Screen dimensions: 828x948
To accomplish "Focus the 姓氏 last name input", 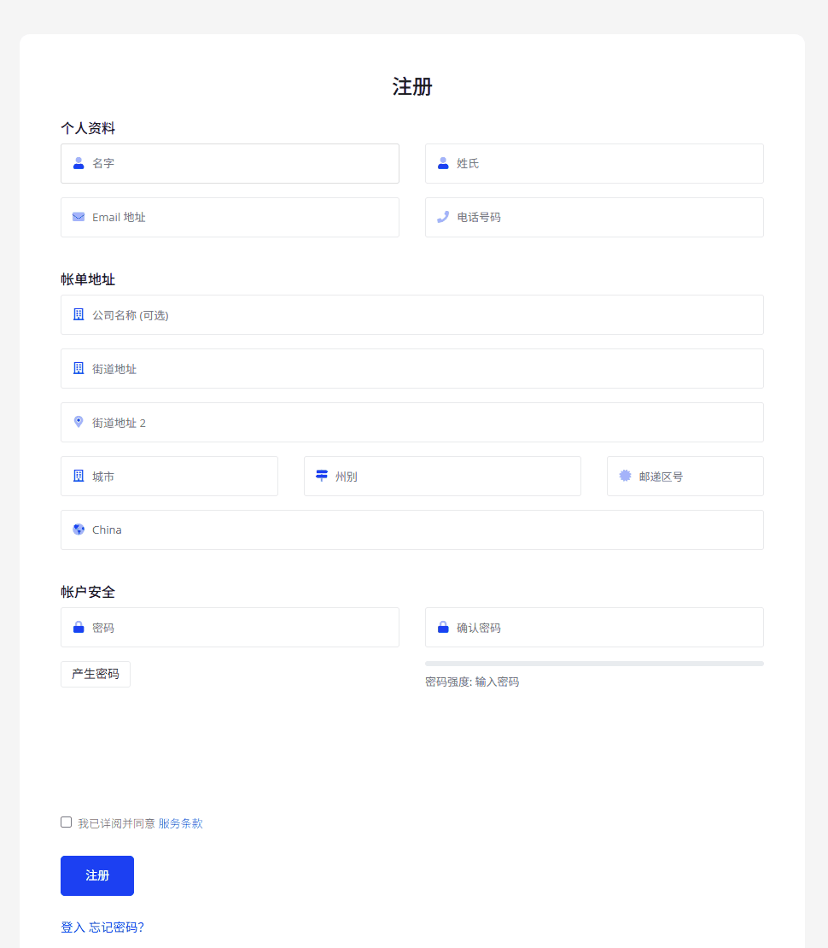I will tap(594, 163).
